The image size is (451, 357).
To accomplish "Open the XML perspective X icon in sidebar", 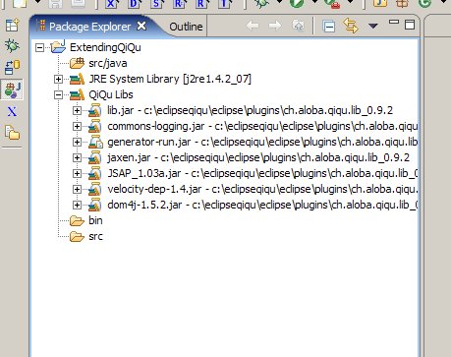I will click(x=12, y=112).
